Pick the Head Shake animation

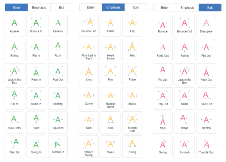coord(110,50)
